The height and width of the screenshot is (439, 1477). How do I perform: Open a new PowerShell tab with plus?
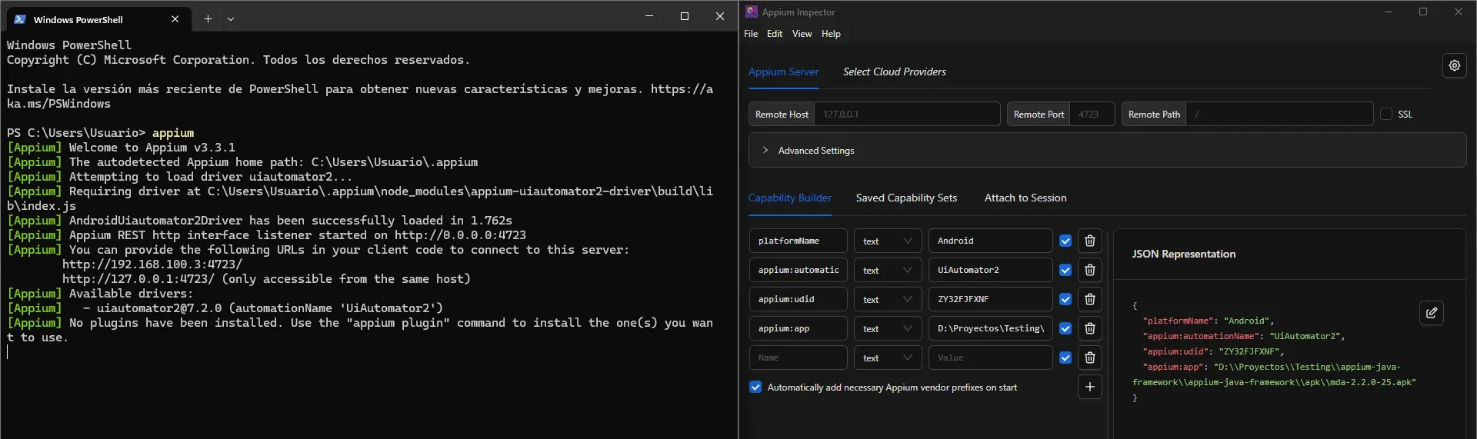[208, 19]
